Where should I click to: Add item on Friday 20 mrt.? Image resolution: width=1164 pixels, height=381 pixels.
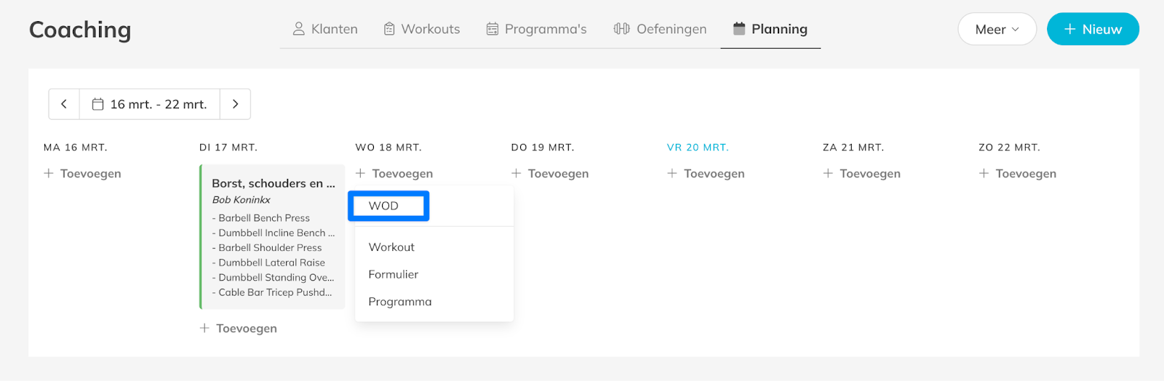706,174
